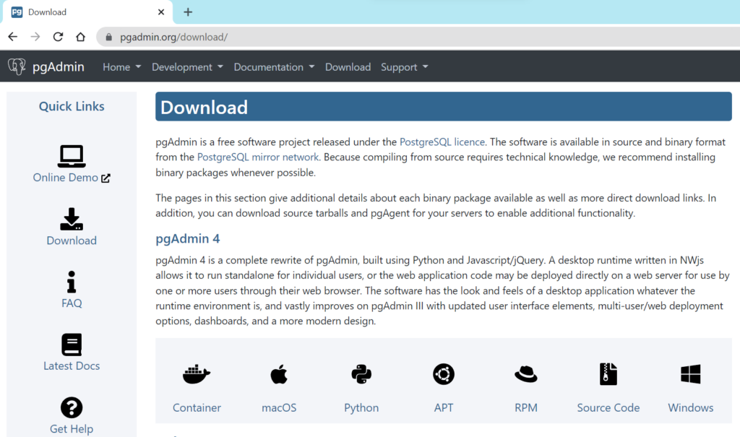Image resolution: width=740 pixels, height=437 pixels.
Task: Click the browser address bar
Action: tap(361, 37)
